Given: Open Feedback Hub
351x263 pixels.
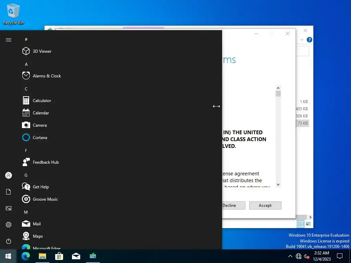Looking at the screenshot, I should pos(43,162).
